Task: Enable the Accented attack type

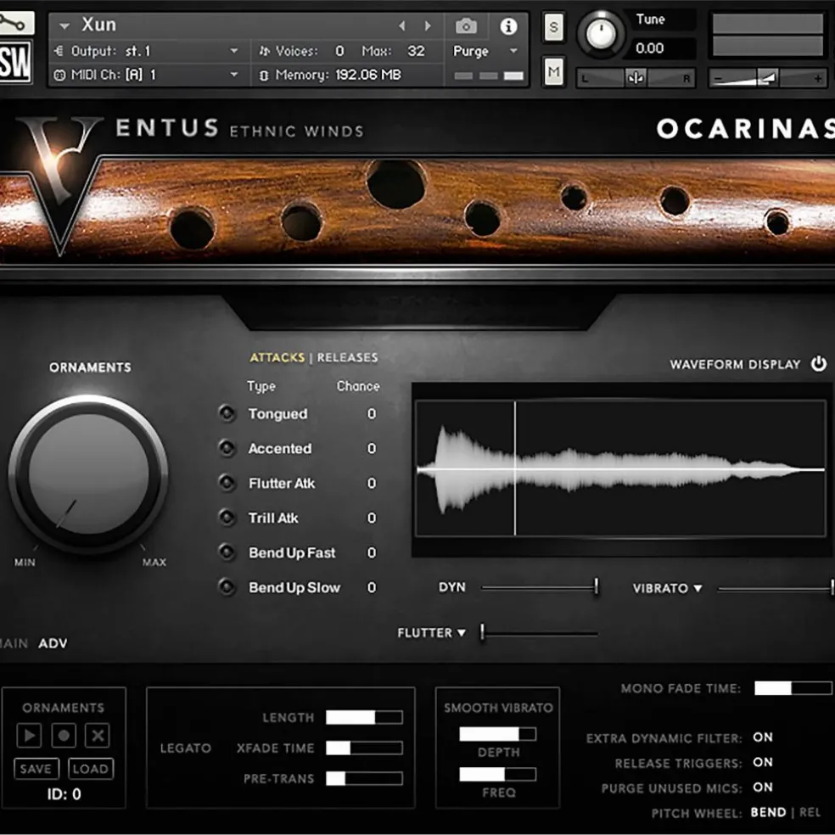Action: [227, 448]
